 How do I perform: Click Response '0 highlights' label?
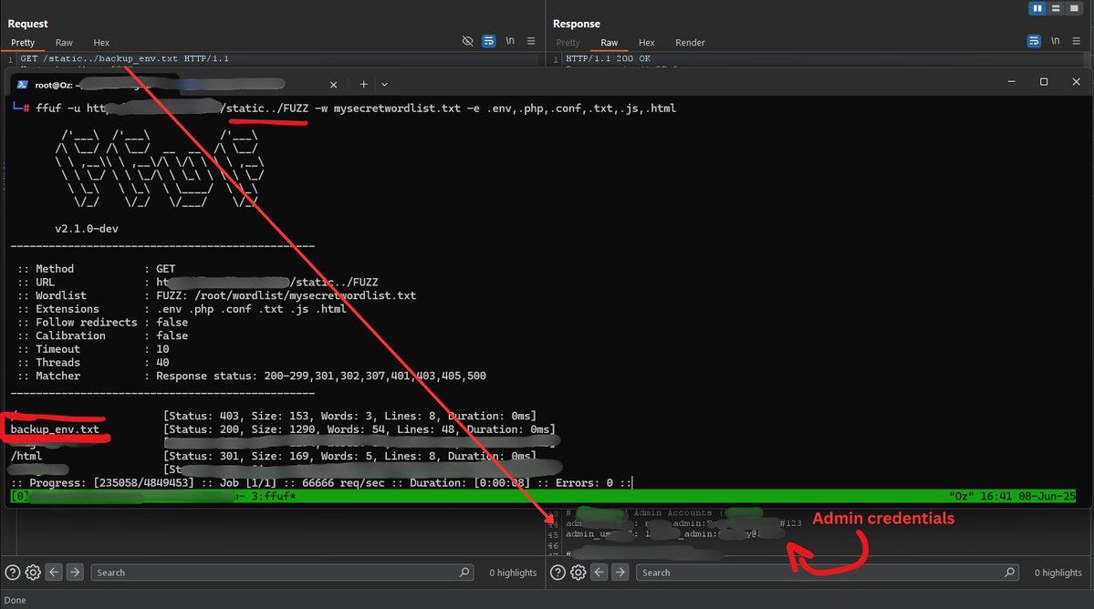[x=1058, y=573]
